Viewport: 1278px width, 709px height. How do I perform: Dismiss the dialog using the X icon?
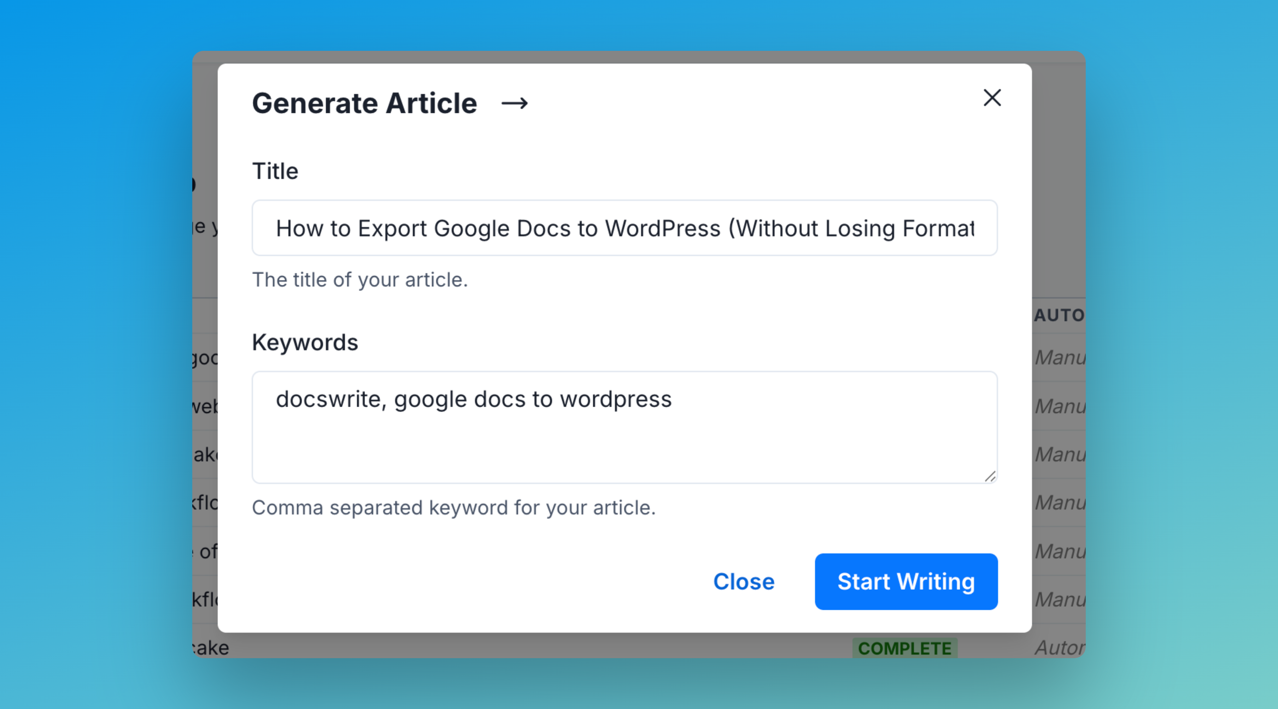pos(992,98)
